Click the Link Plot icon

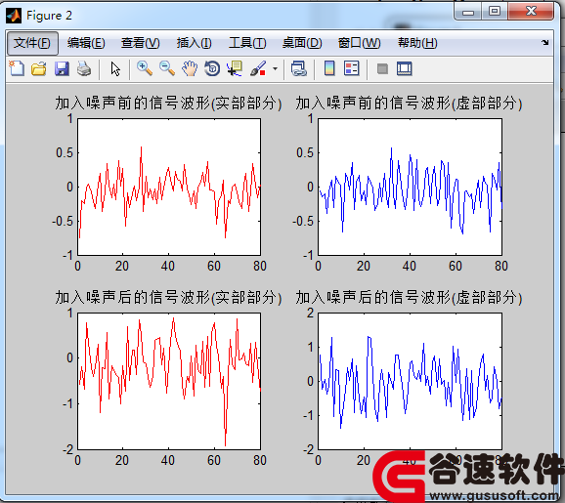point(299,68)
